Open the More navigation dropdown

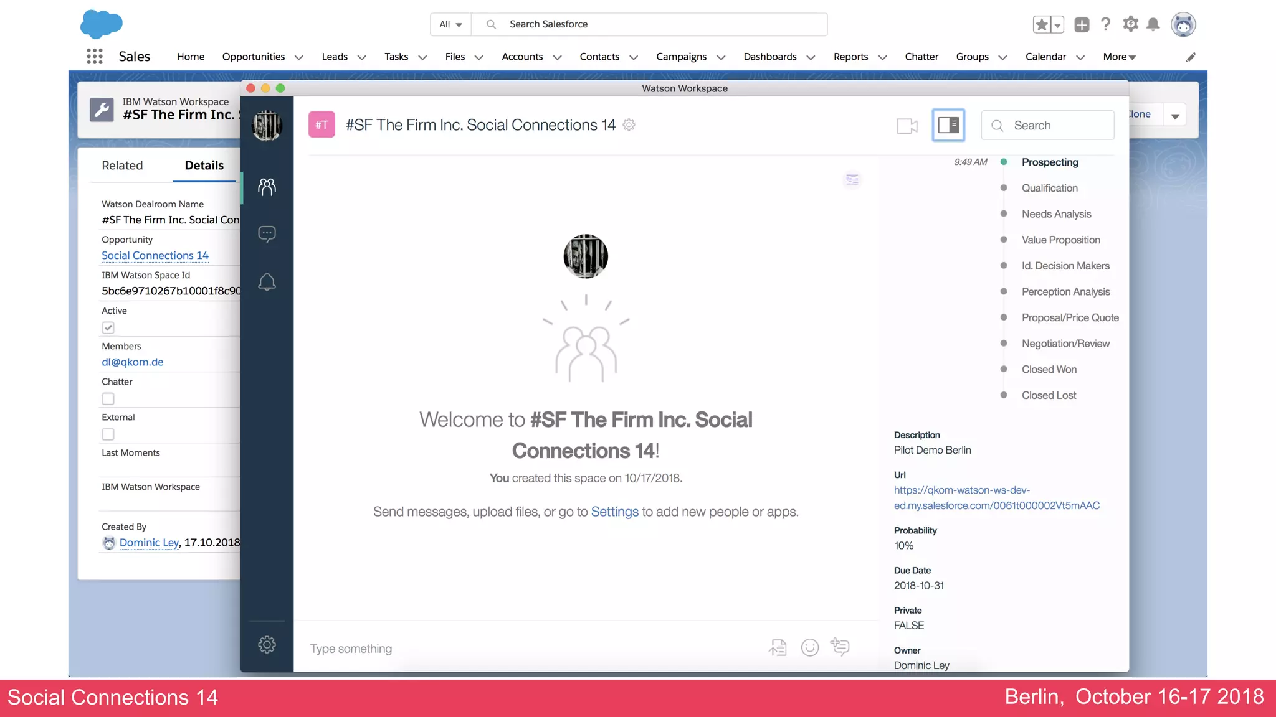tap(1120, 57)
